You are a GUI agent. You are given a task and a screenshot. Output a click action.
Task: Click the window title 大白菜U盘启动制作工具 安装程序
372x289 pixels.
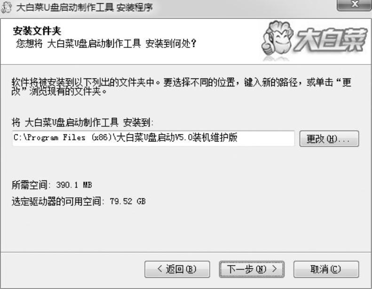click(x=85, y=8)
